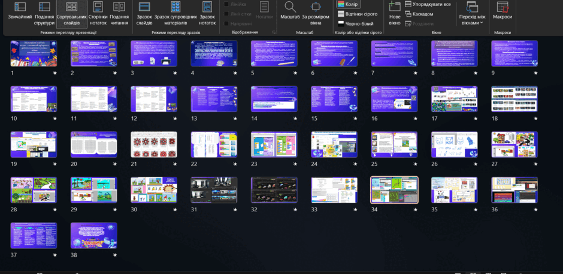
Task: Select slide 25 thumbnail
Action: [x=394, y=144]
